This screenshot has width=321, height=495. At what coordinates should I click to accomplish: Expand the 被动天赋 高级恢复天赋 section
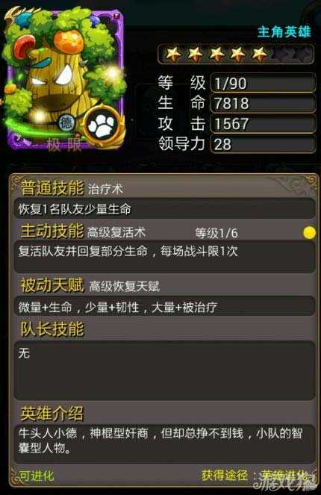(90, 285)
